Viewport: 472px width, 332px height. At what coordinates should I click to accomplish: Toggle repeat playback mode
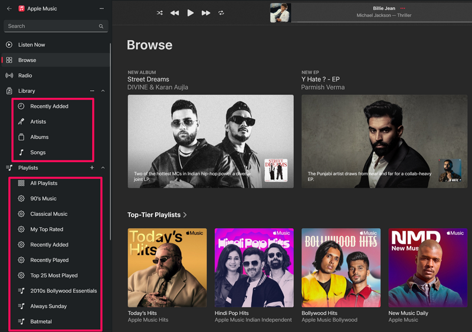pyautogui.click(x=221, y=12)
